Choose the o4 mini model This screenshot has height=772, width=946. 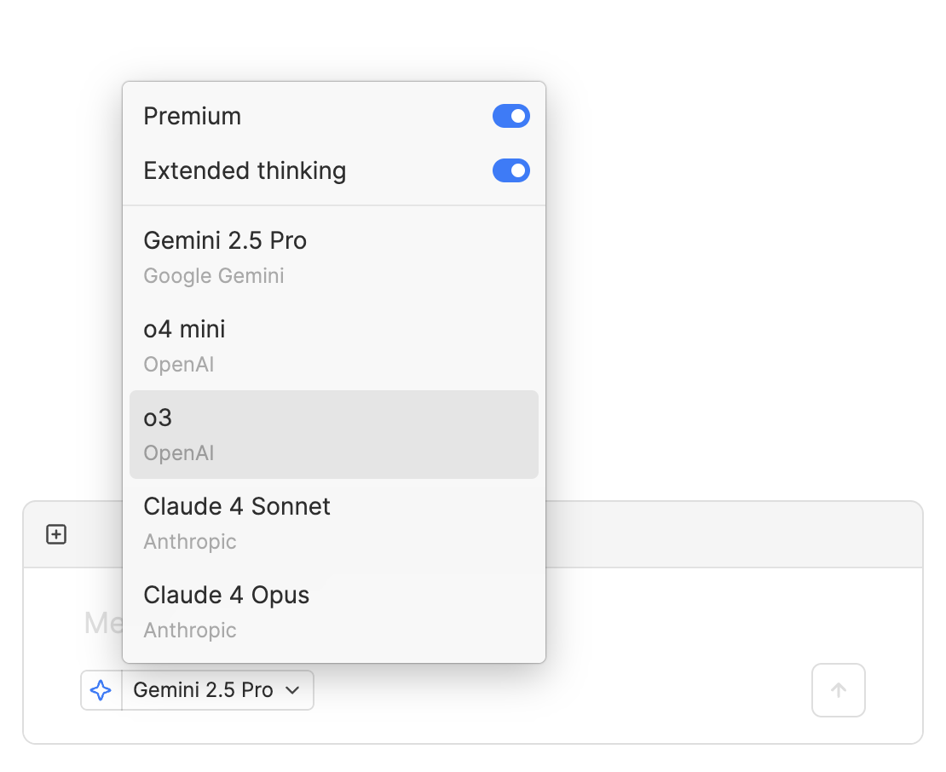tap(333, 346)
